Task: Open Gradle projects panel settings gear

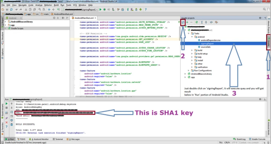Action: point(260,18)
